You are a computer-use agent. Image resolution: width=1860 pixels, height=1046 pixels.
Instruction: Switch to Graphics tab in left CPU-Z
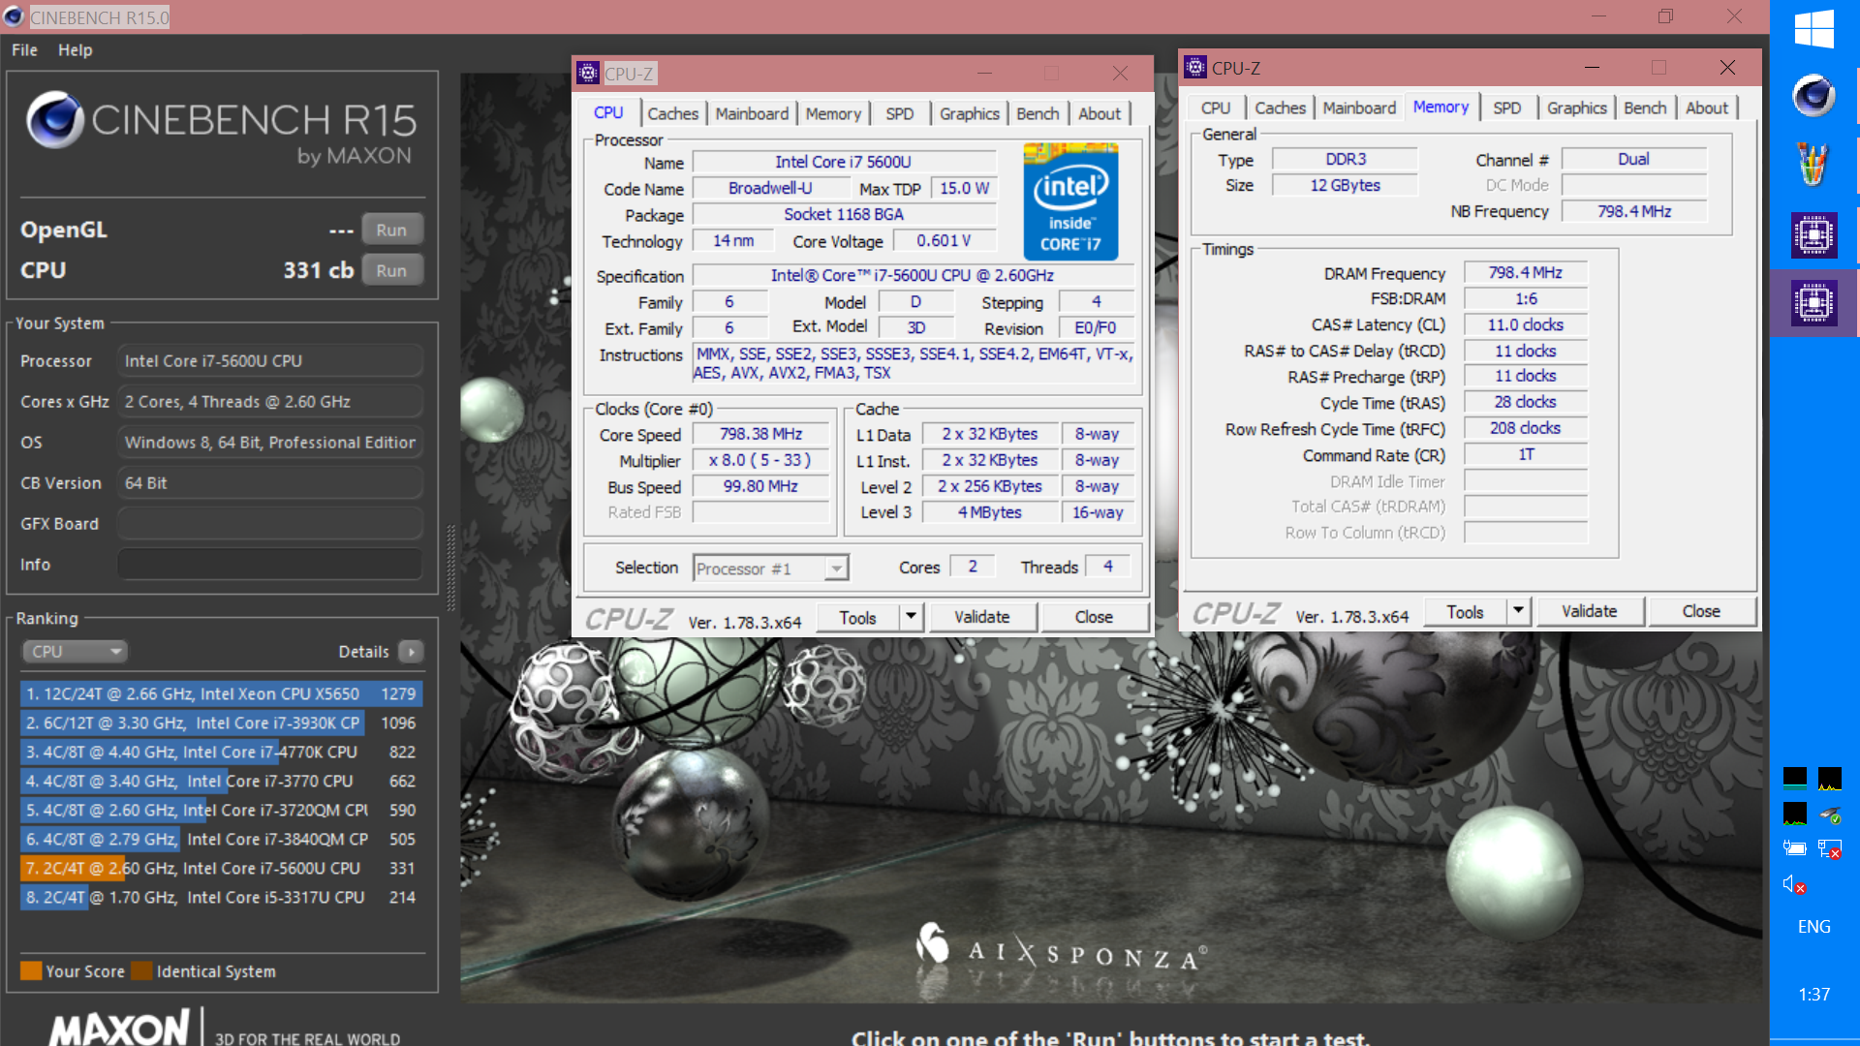(x=969, y=114)
